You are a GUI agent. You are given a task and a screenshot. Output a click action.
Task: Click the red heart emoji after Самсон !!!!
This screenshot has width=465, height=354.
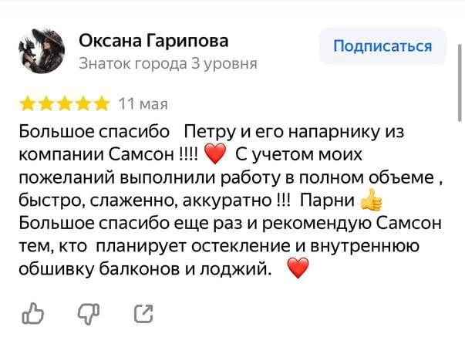point(215,153)
